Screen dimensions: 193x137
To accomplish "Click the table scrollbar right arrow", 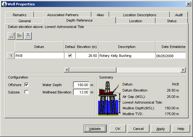I will [x=183, y=70].
